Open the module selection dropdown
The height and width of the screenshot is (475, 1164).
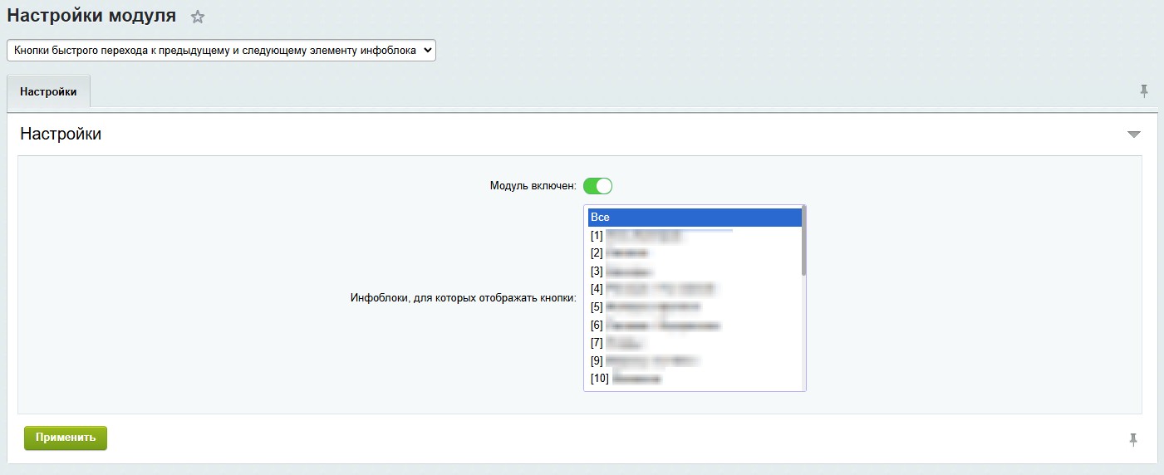pyautogui.click(x=221, y=51)
